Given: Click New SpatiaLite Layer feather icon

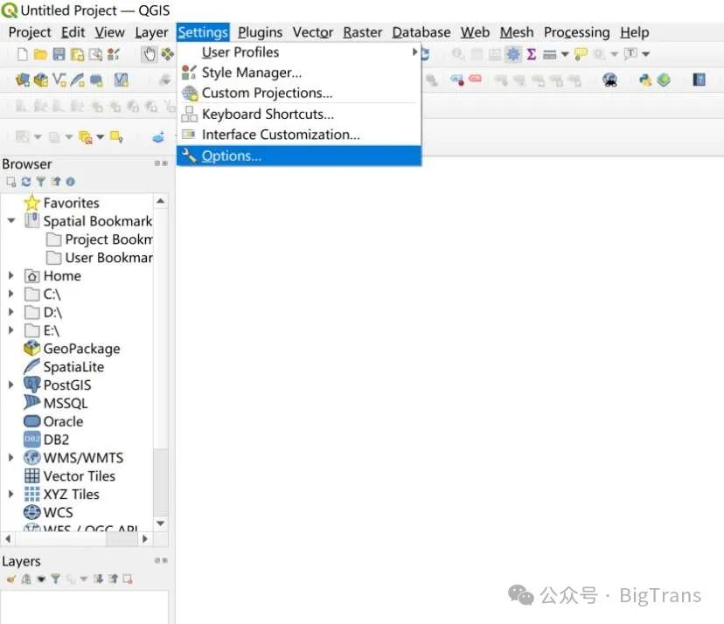Looking at the screenshot, I should point(77,80).
